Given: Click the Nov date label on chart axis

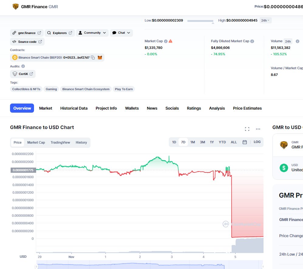Looking at the screenshot, I should (x=71, y=257).
